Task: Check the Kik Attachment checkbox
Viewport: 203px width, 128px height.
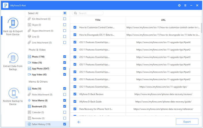Action: coord(64,19)
